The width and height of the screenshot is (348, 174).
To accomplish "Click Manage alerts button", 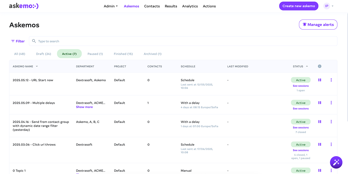I will pyautogui.click(x=318, y=24).
